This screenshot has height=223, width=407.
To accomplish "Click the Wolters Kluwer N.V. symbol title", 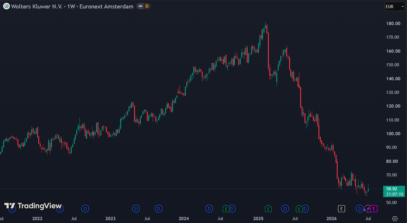I will (36, 6).
